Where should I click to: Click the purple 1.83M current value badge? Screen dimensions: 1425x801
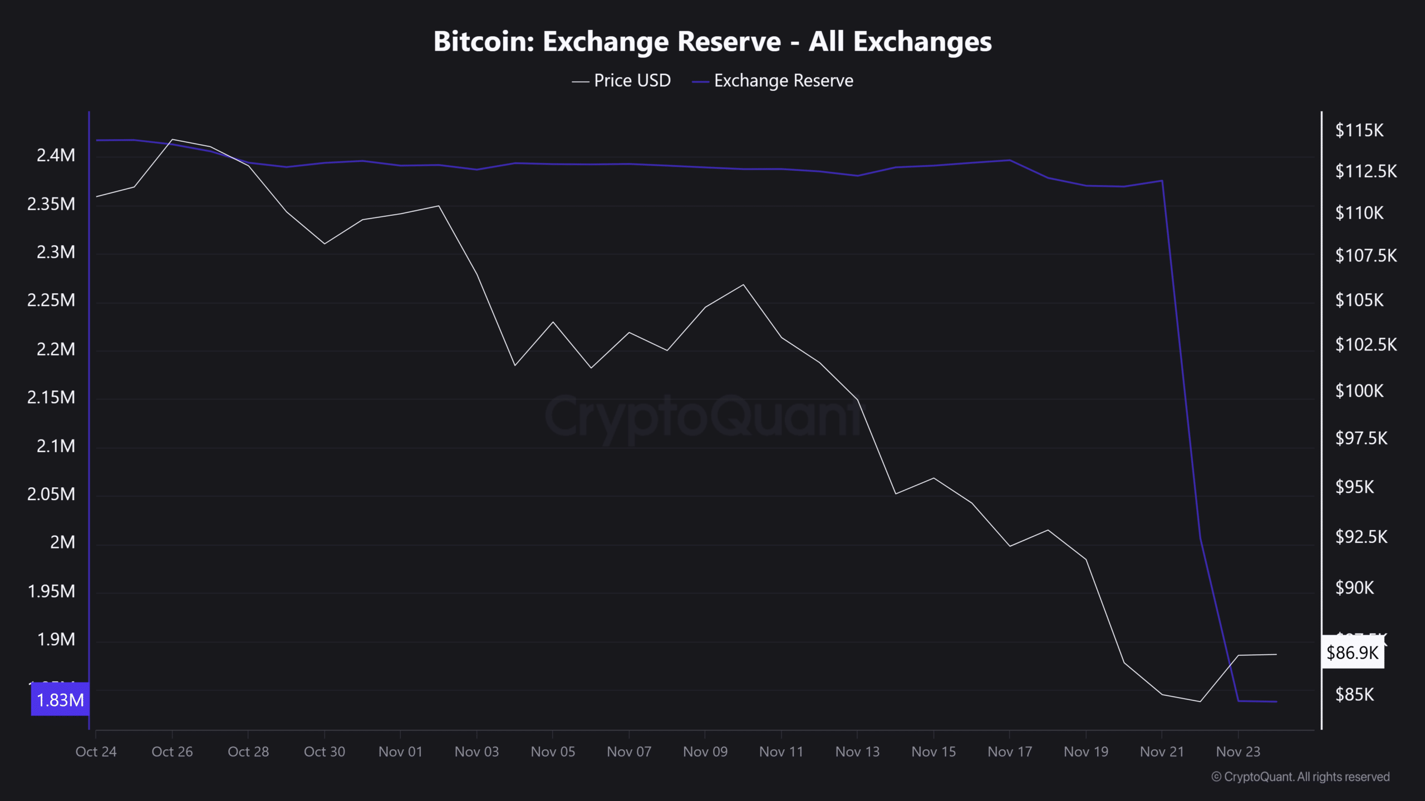(60, 699)
